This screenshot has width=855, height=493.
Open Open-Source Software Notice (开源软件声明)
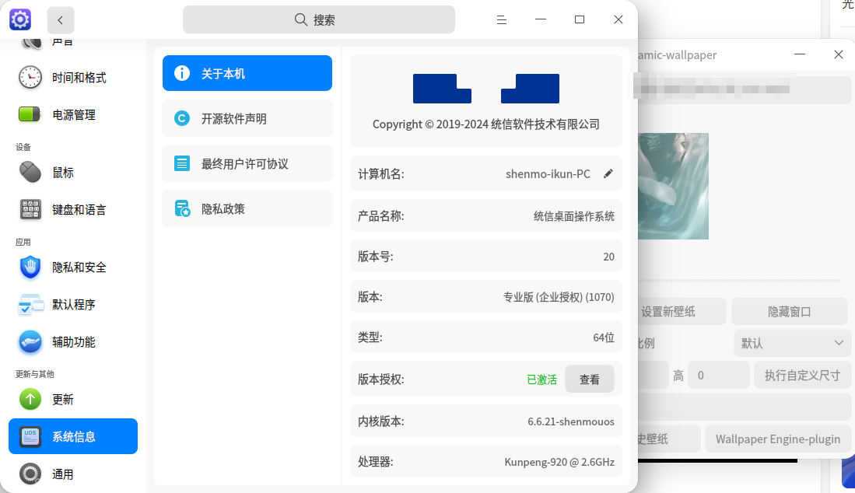(247, 118)
